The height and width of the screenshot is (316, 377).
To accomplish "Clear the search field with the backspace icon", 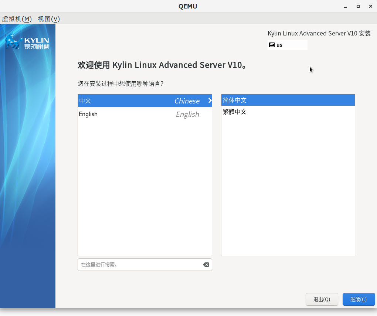I will point(206,265).
